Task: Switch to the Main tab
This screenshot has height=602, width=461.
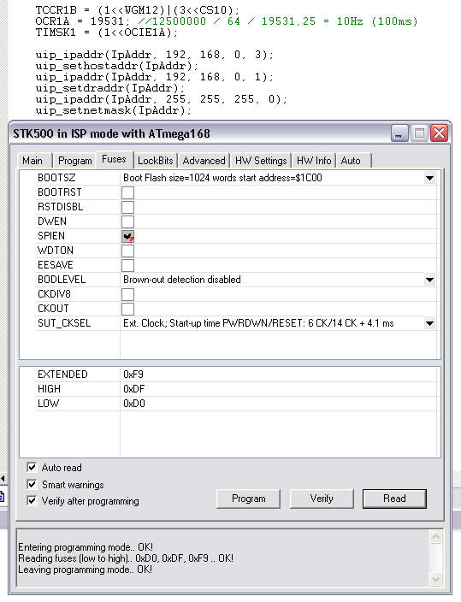Action: coord(33,161)
